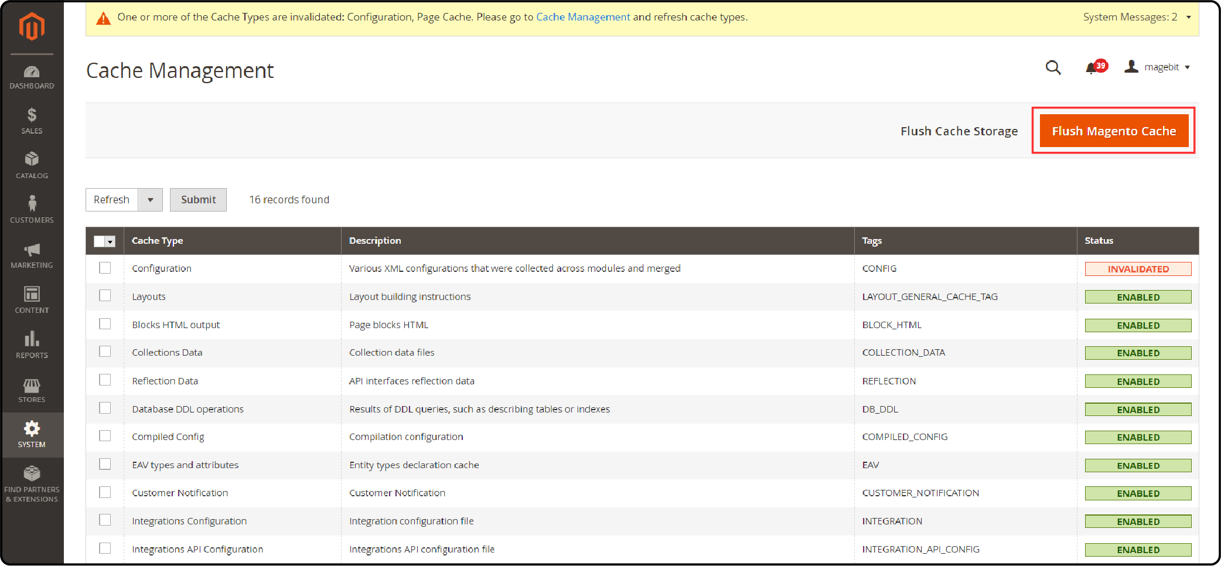Image resolution: width=1221 pixels, height=566 pixels.
Task: Click the COMPILED_CONFIG tag cell
Action: (905, 437)
